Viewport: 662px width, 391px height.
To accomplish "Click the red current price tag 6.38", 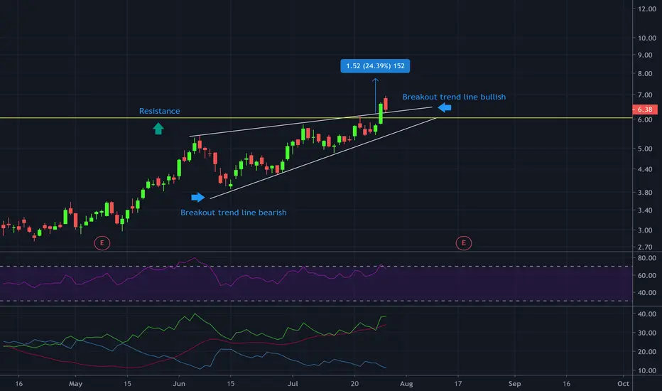I will [x=645, y=109].
